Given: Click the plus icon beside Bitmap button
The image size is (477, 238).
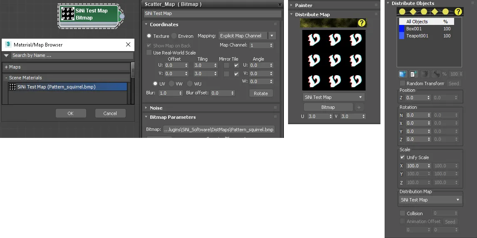Looking at the screenshot, I should coord(359,107).
